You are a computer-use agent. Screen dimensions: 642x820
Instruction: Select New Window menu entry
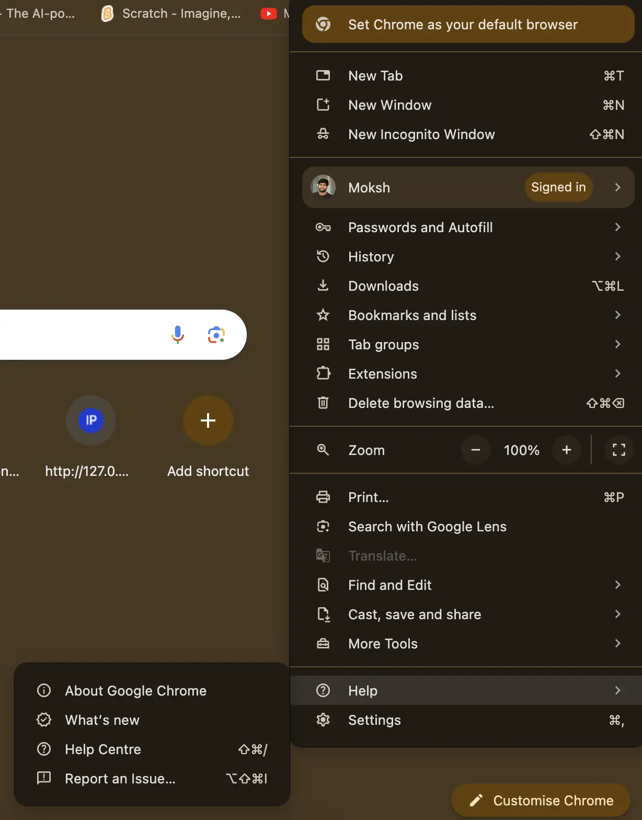[x=466, y=105]
